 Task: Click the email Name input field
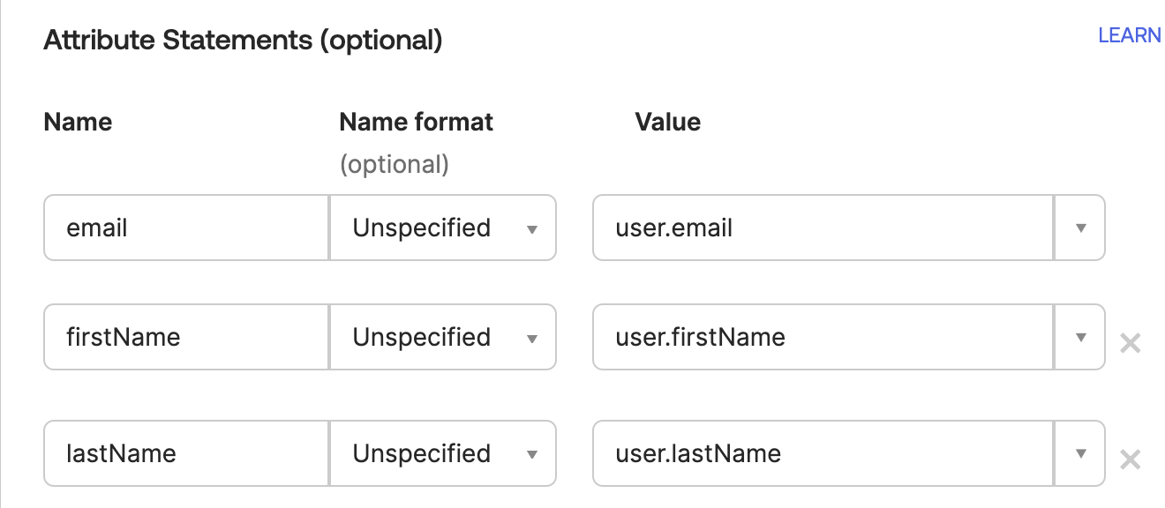(x=177, y=228)
